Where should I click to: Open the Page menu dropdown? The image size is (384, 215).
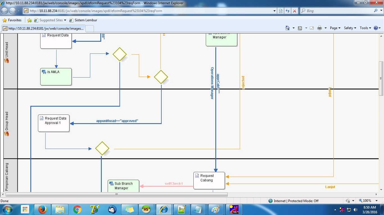(335, 28)
